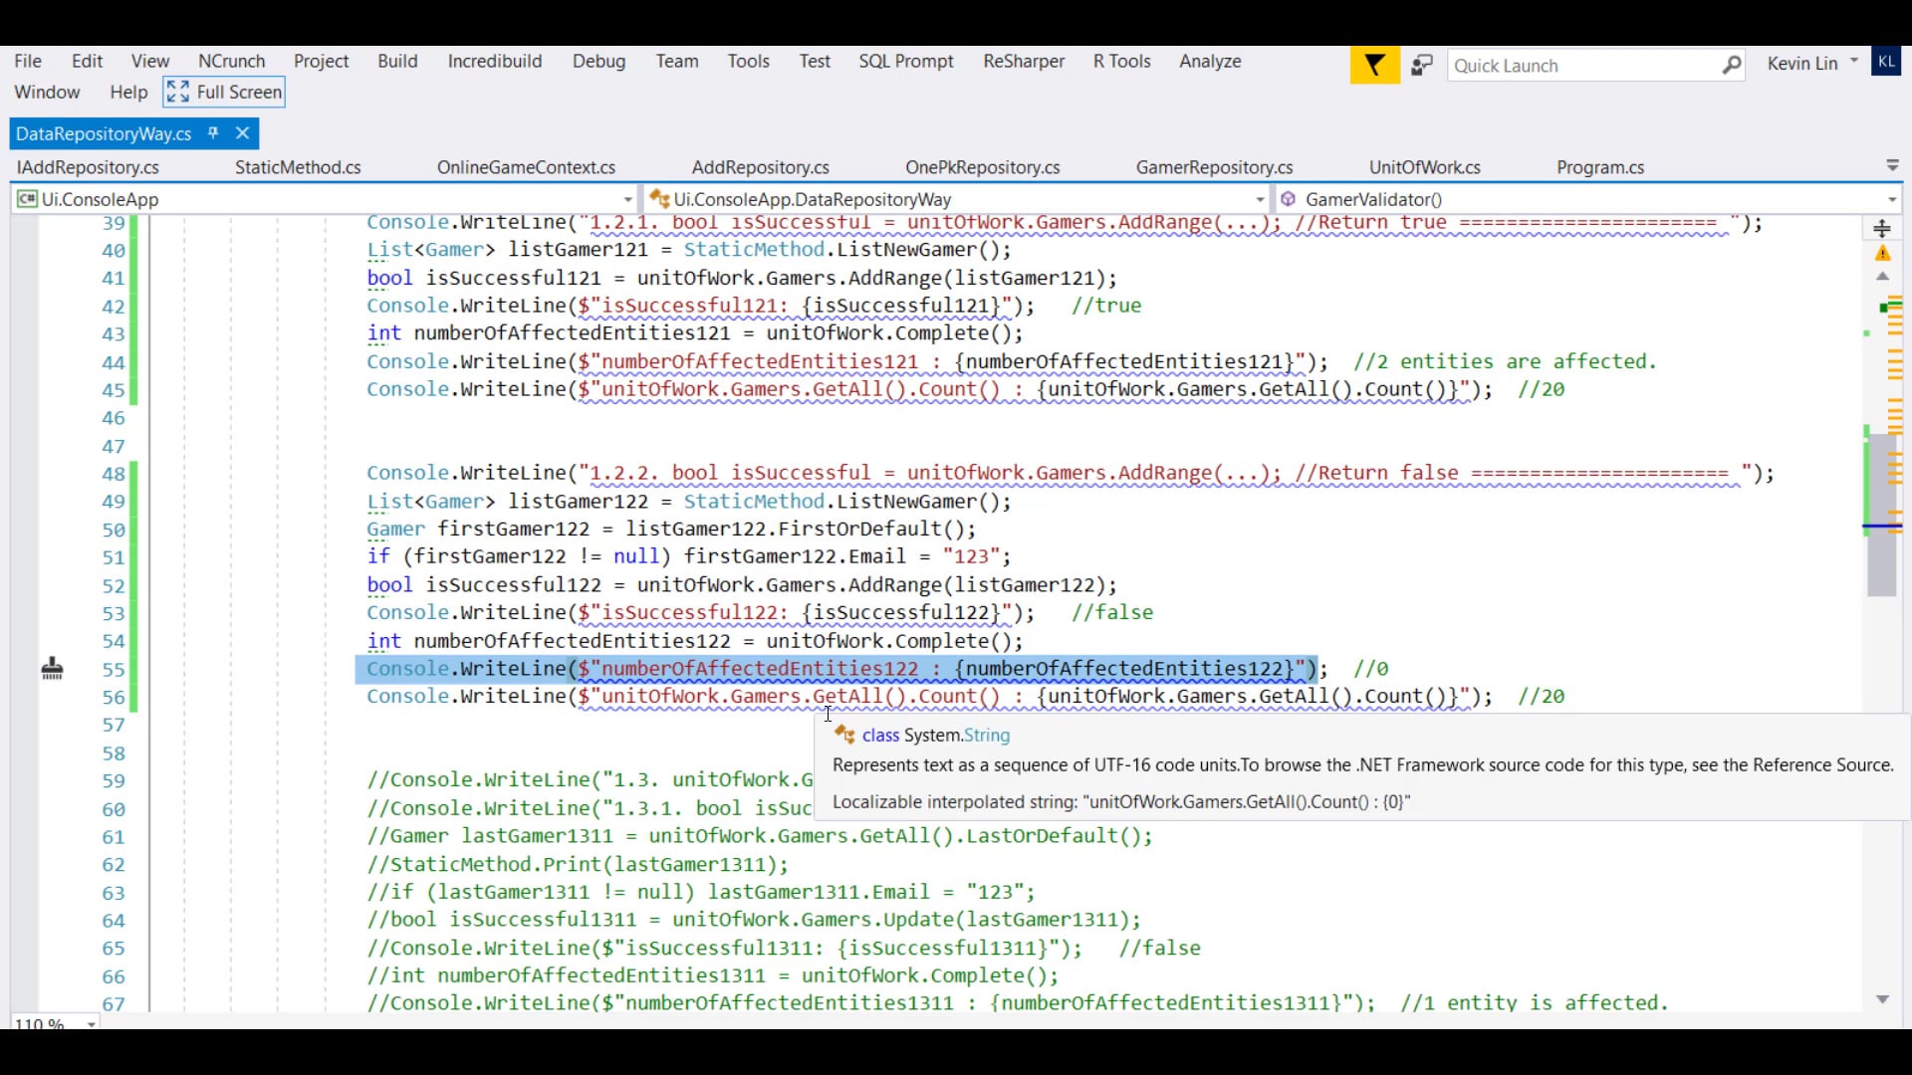Open the Kevin Lin account dropdown arrow
This screenshot has width=1912, height=1075.
coord(1854,62)
